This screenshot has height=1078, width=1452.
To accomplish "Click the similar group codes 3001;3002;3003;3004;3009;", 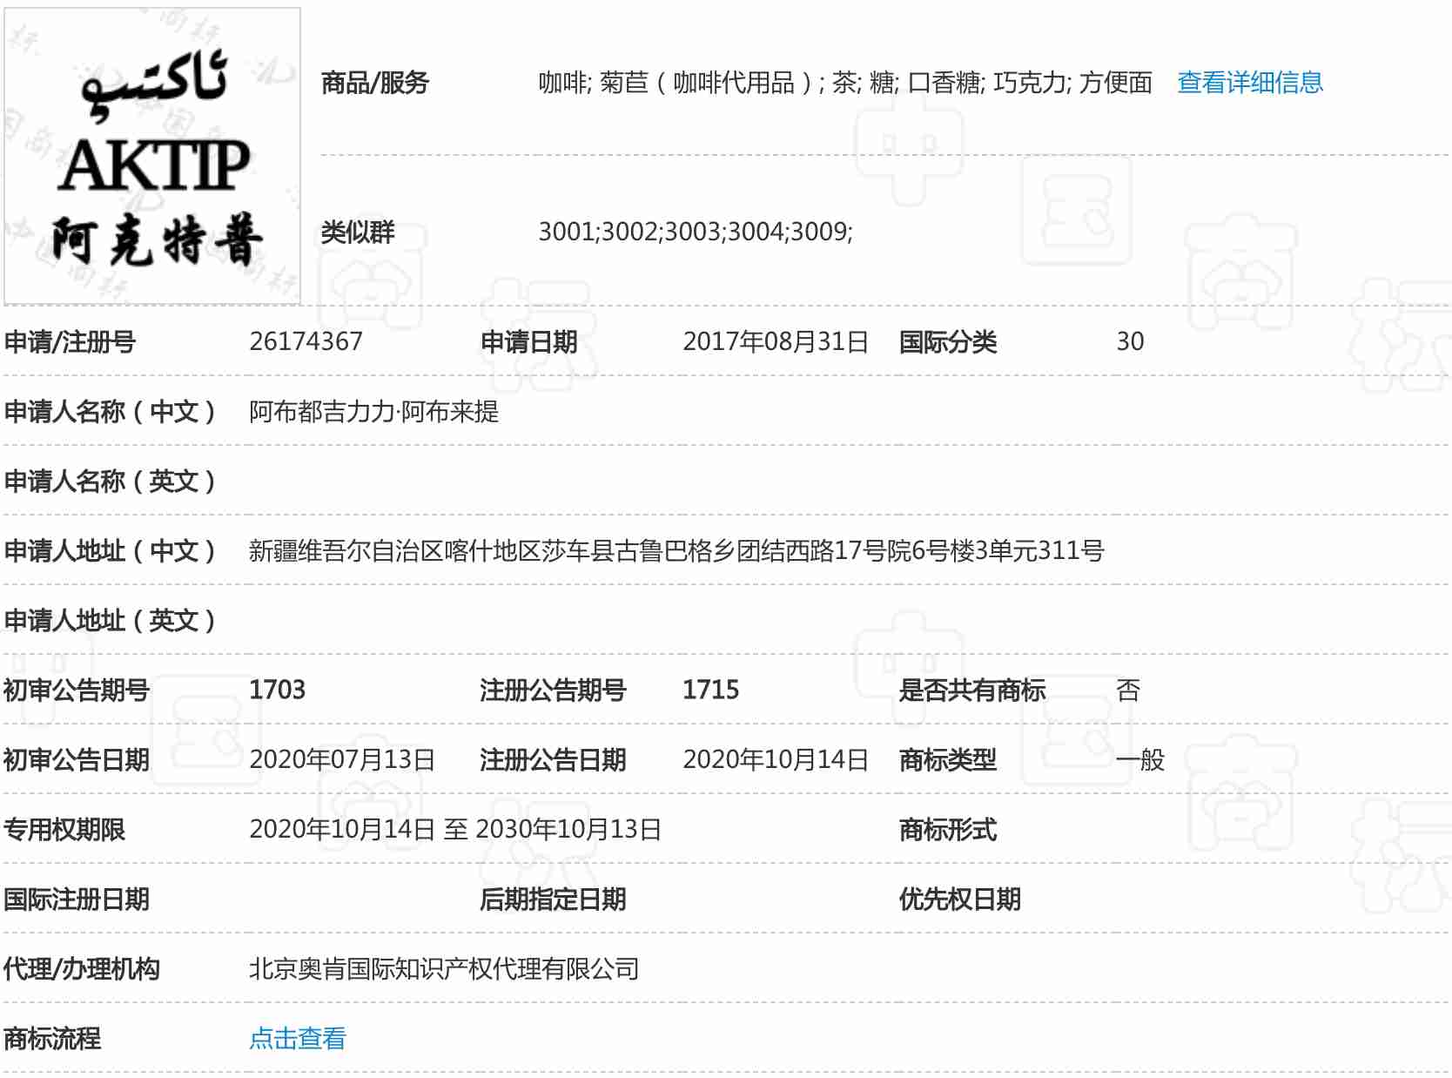I will coord(695,232).
